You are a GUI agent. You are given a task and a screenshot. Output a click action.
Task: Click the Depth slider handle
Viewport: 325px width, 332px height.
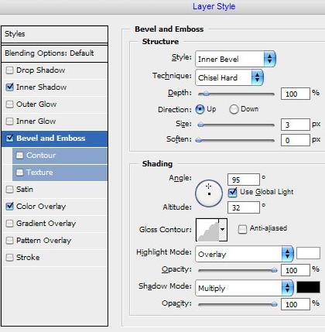[x=206, y=94]
